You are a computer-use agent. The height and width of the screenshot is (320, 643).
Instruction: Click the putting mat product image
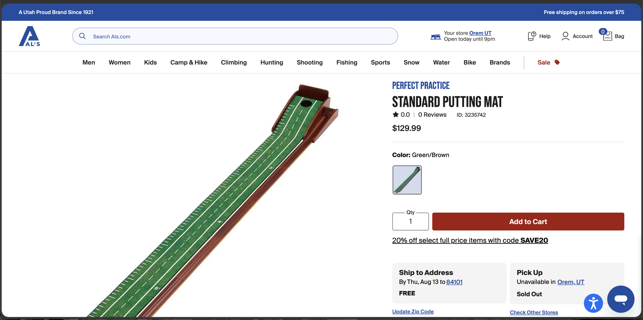point(213,201)
